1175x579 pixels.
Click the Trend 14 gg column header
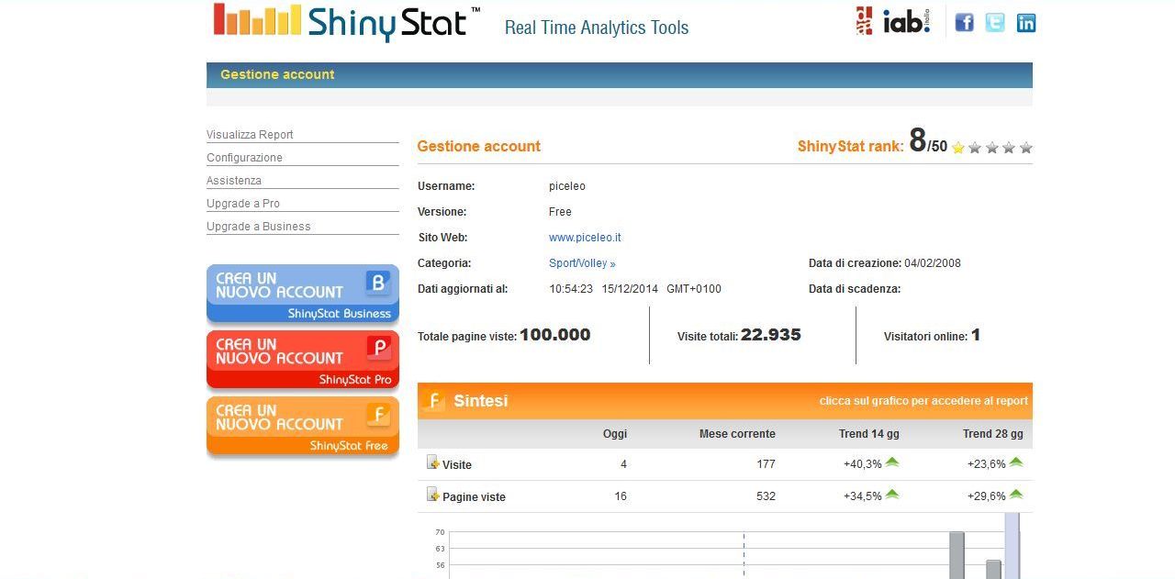pos(869,433)
